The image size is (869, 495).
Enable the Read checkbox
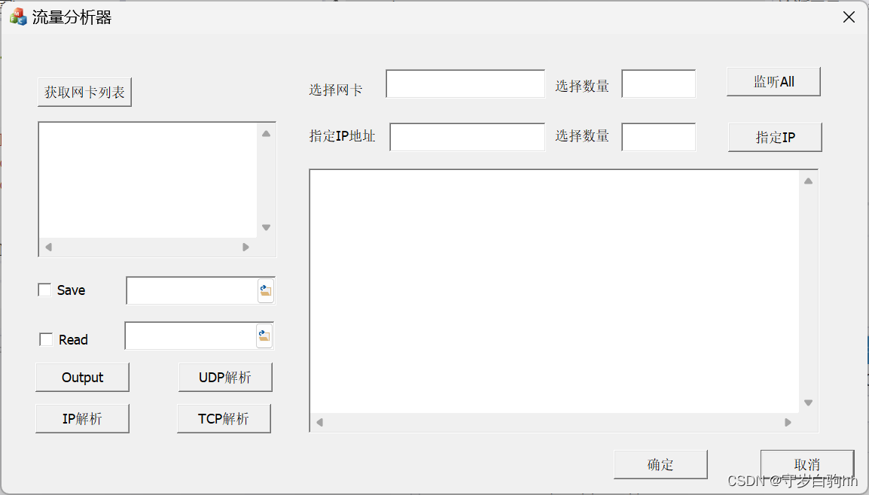(45, 339)
